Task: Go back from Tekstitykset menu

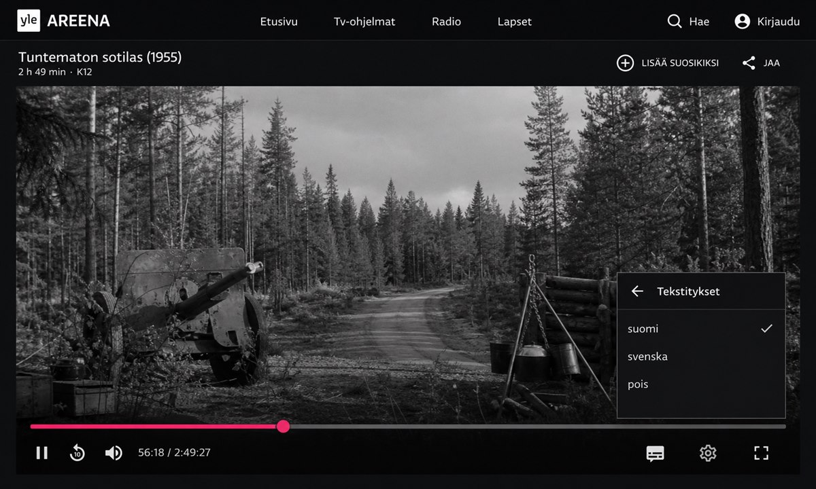Action: pos(637,291)
